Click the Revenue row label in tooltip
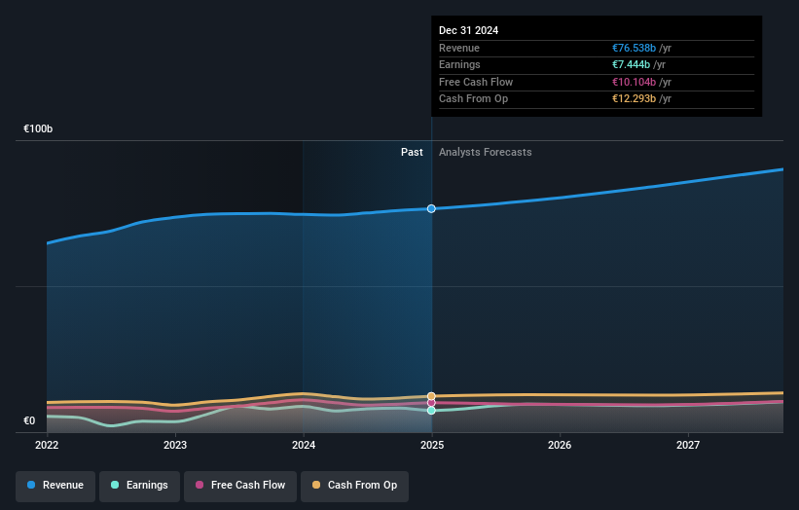799x510 pixels. pyautogui.click(x=459, y=48)
